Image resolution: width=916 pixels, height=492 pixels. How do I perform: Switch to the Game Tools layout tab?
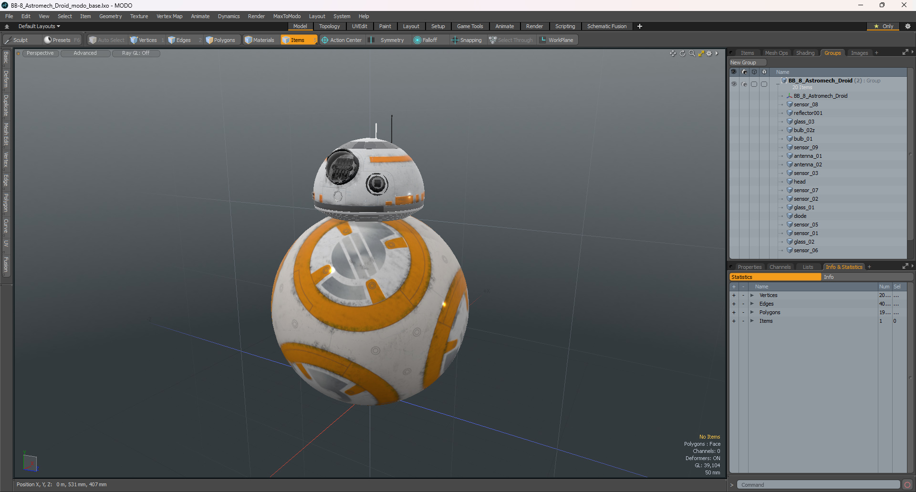[x=470, y=26]
